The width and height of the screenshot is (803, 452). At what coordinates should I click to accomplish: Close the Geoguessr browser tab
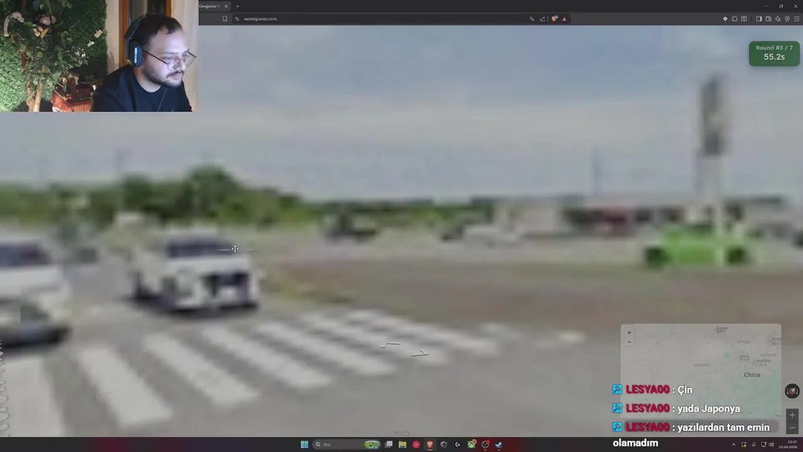point(226,6)
